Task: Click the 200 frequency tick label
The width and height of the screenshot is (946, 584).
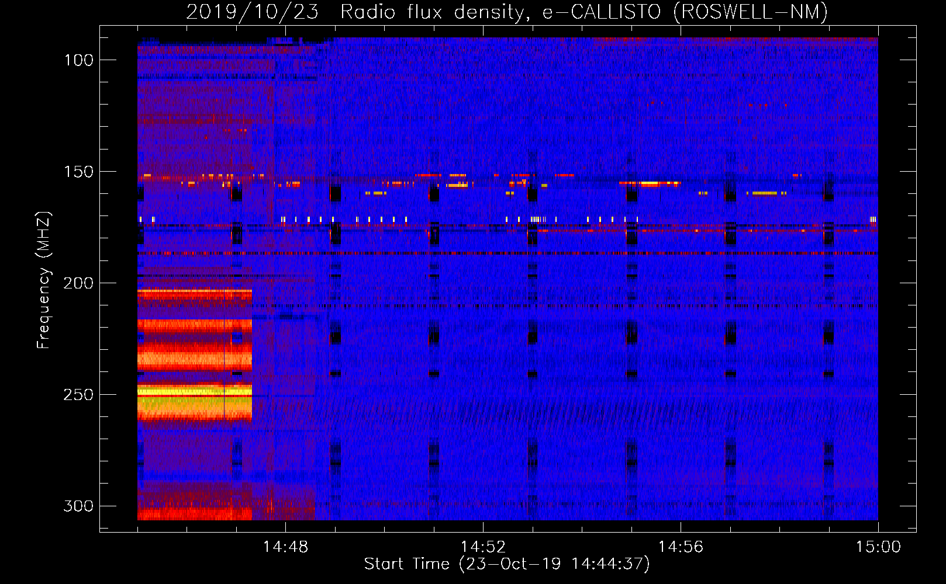Action: (x=78, y=283)
